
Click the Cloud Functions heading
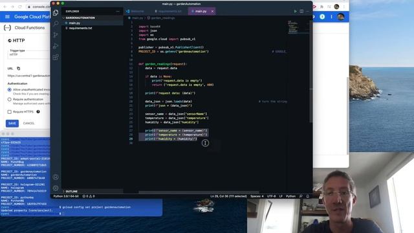click(30, 28)
